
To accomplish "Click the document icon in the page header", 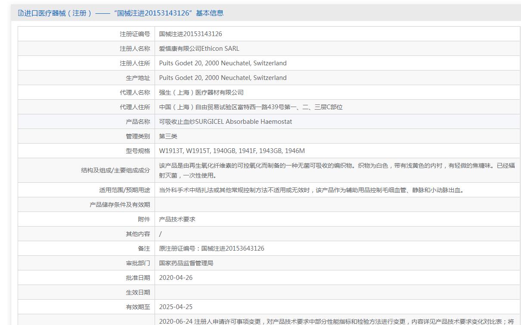I will (x=21, y=13).
